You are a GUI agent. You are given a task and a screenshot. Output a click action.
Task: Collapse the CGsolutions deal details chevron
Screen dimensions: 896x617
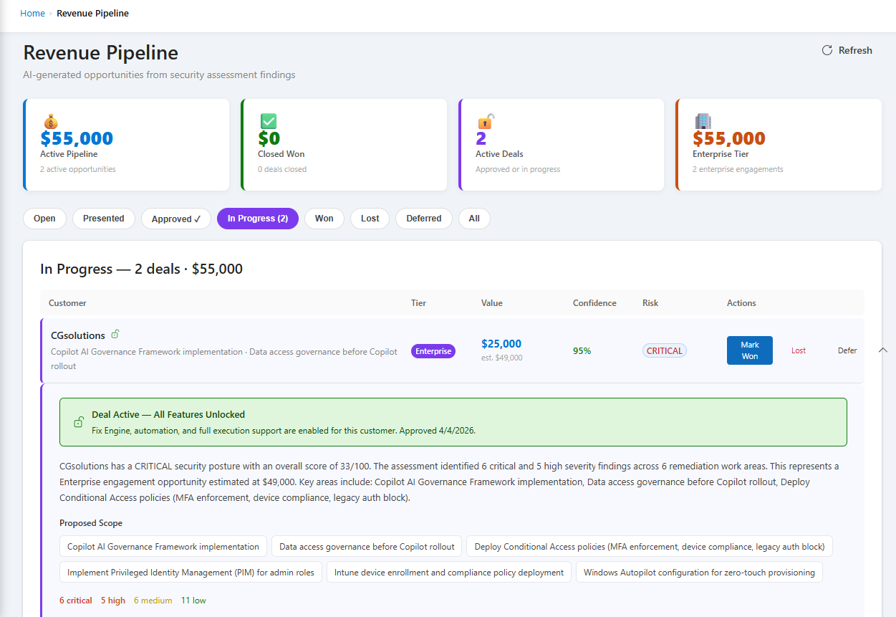point(882,350)
